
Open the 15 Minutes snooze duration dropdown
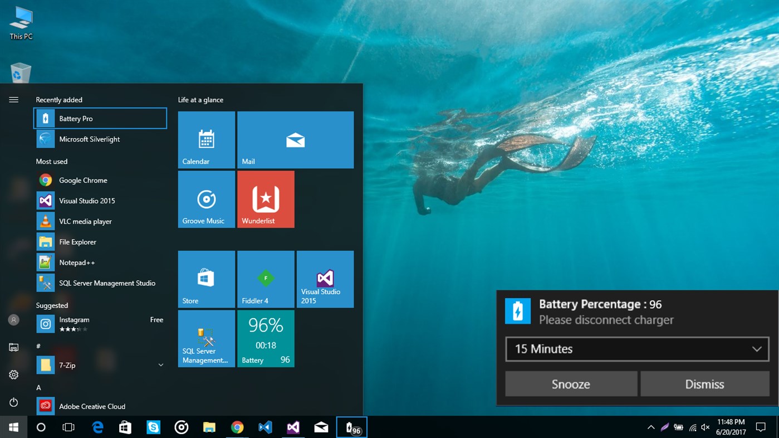pos(636,349)
